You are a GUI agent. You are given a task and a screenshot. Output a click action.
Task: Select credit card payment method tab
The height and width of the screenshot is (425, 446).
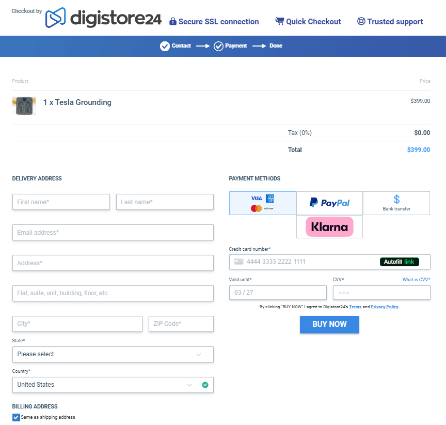(263, 203)
